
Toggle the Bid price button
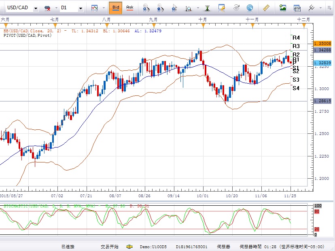coord(116,8)
